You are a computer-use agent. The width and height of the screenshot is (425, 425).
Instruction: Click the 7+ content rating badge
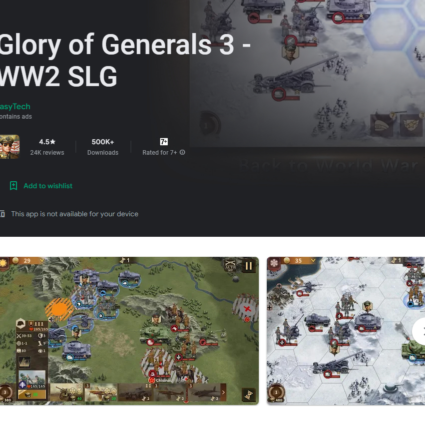coord(164,142)
